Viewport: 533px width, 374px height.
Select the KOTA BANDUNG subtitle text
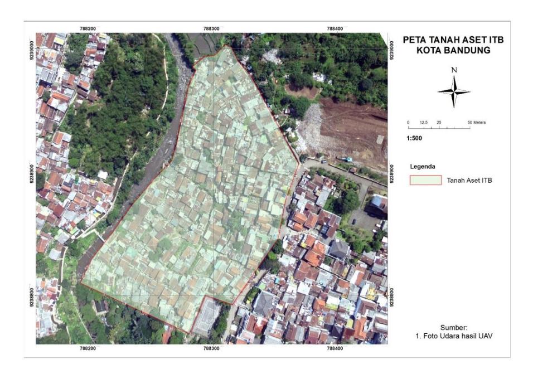pyautogui.click(x=453, y=50)
